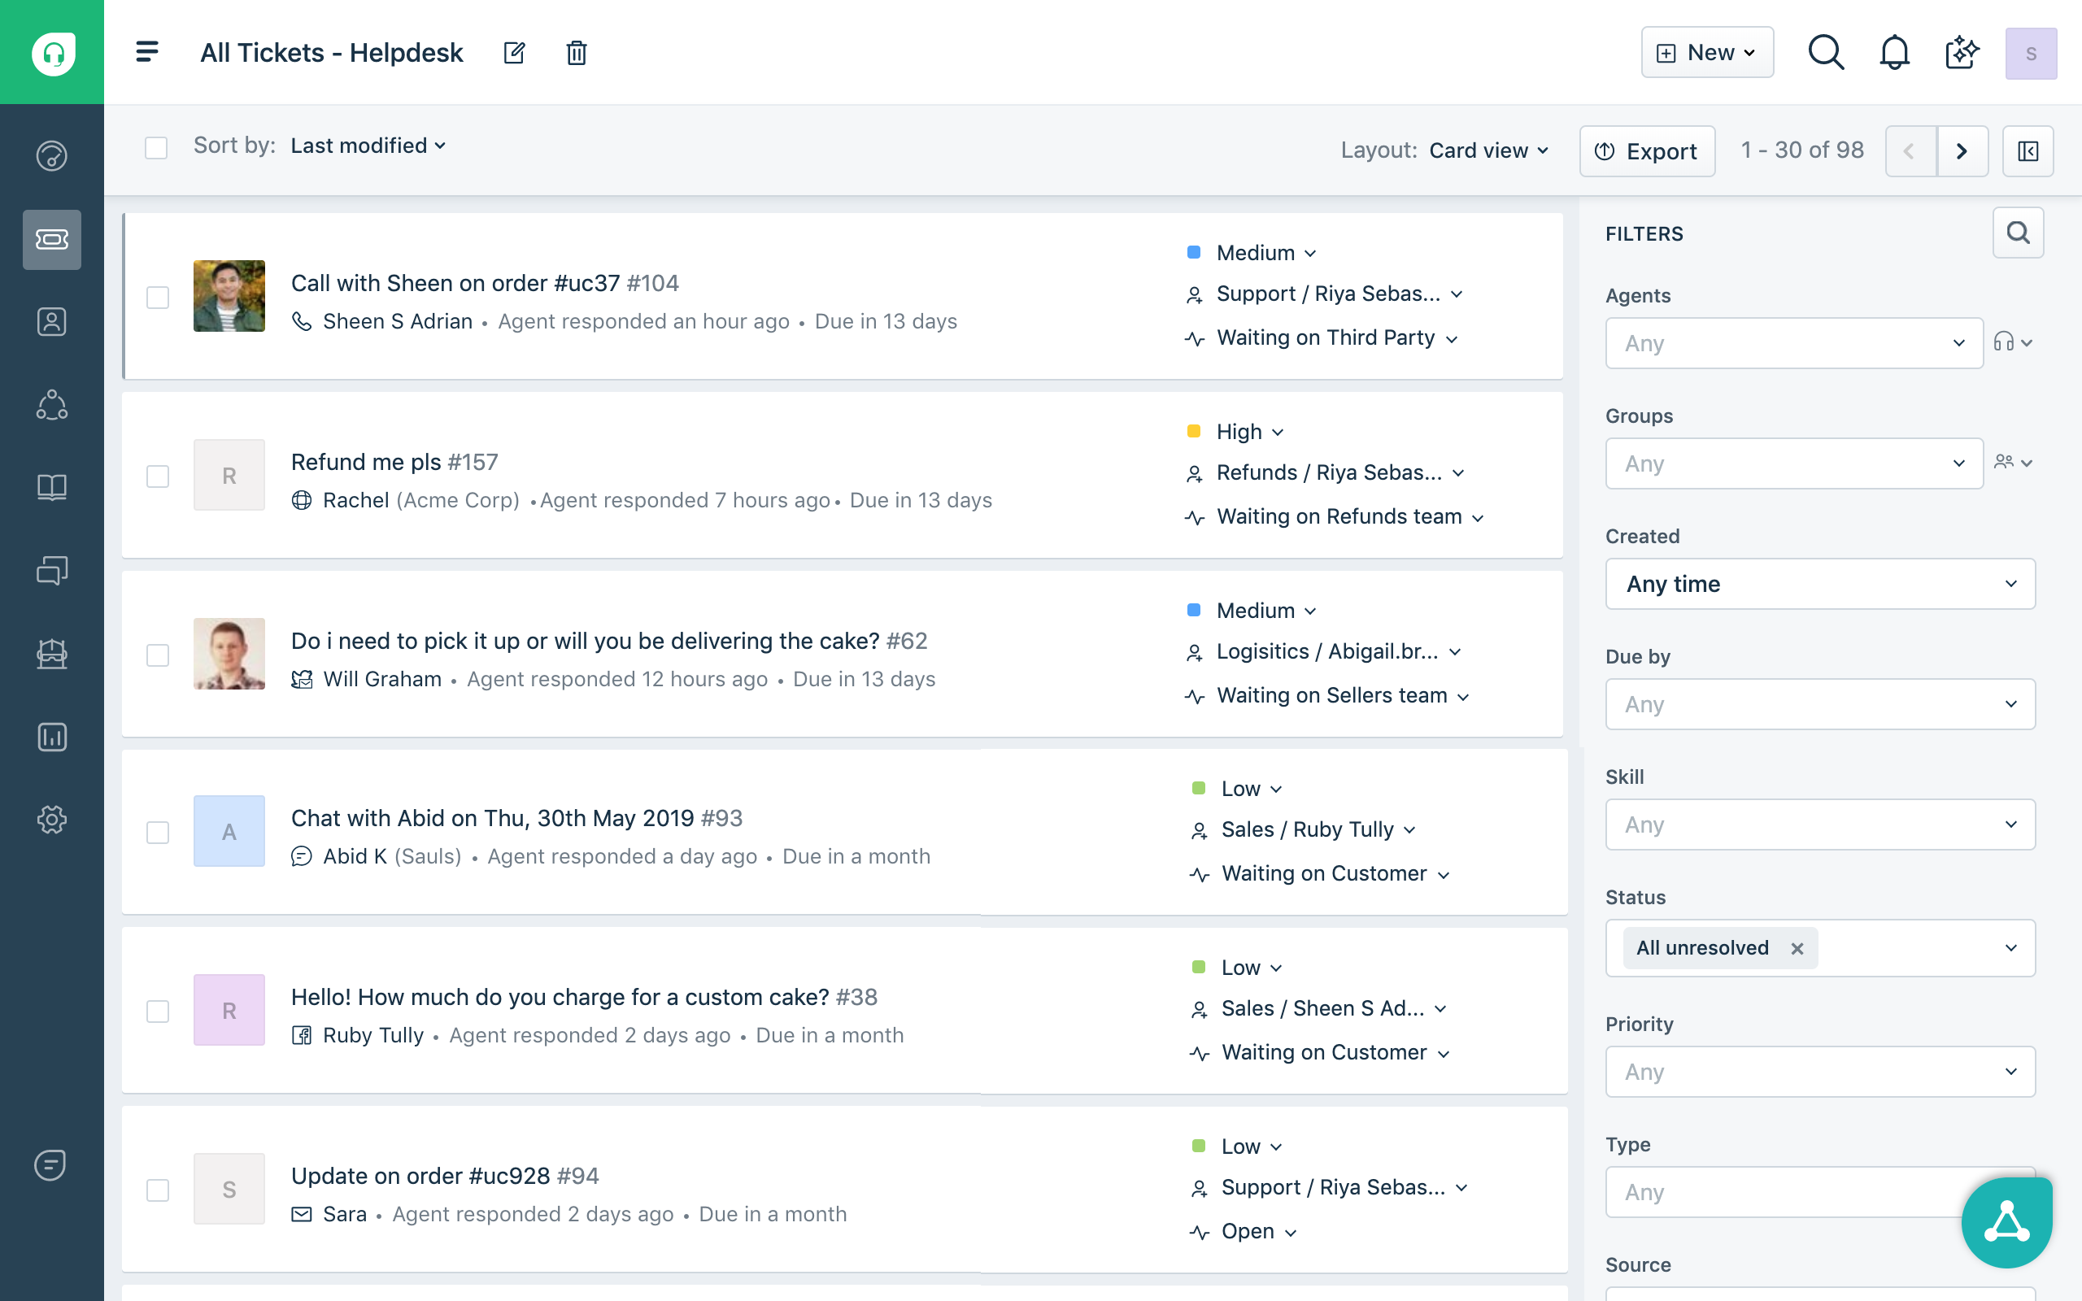
Task: Open the hamburger menu icon
Action: 147,51
